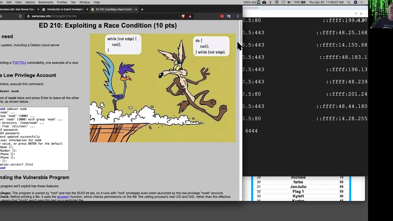The width and height of the screenshot is (393, 221).
Task: Open the TOCTOU link
Action: coord(19,63)
